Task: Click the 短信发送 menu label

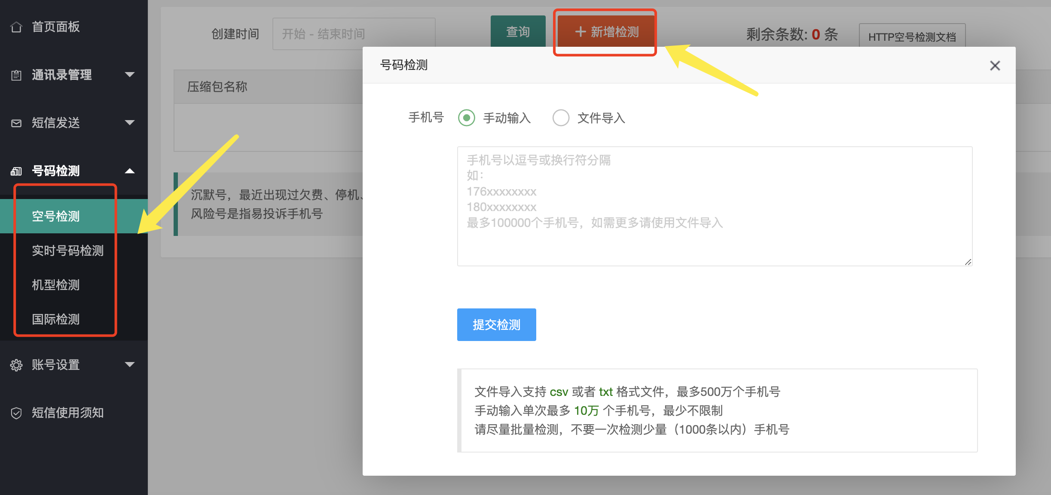Action: [x=56, y=123]
